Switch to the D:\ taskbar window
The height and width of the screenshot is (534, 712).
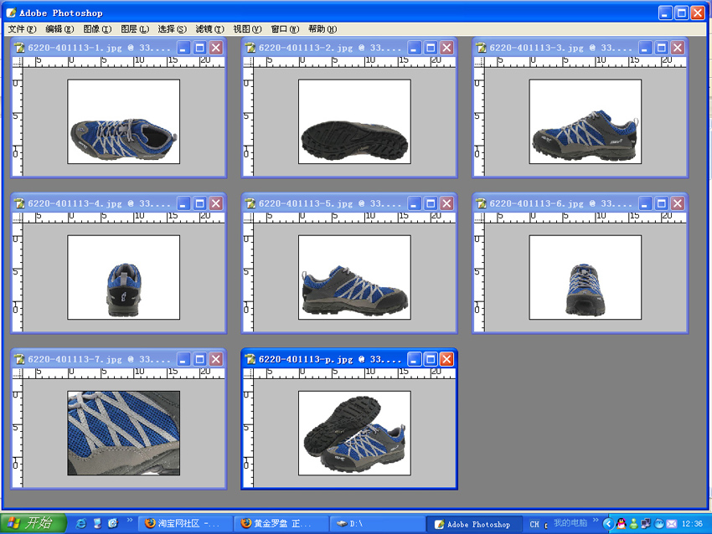pyautogui.click(x=377, y=524)
